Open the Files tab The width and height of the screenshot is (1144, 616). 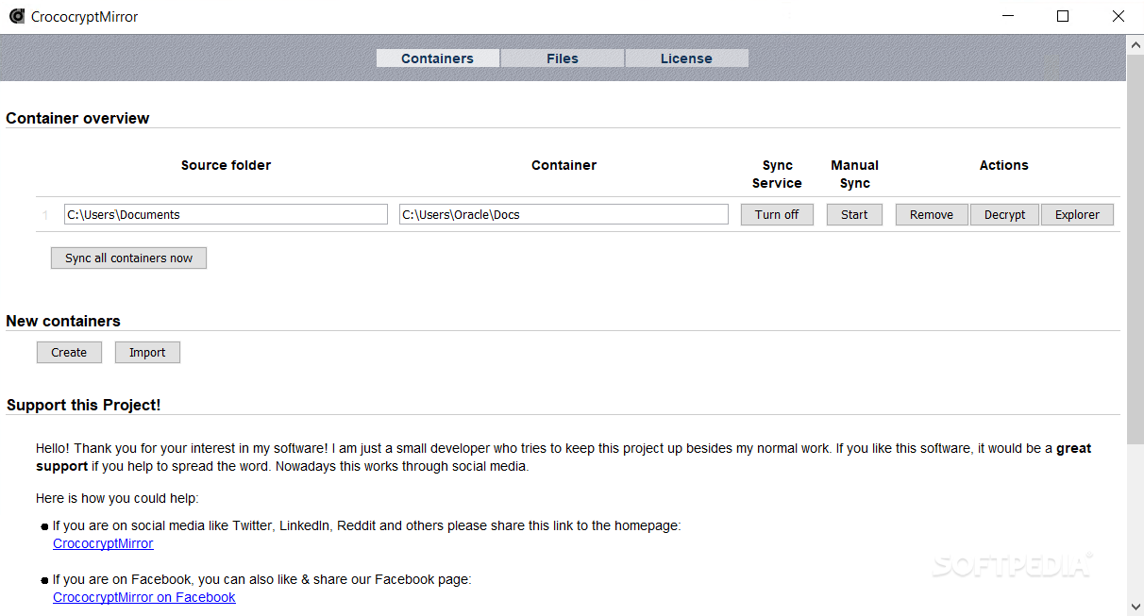click(563, 58)
